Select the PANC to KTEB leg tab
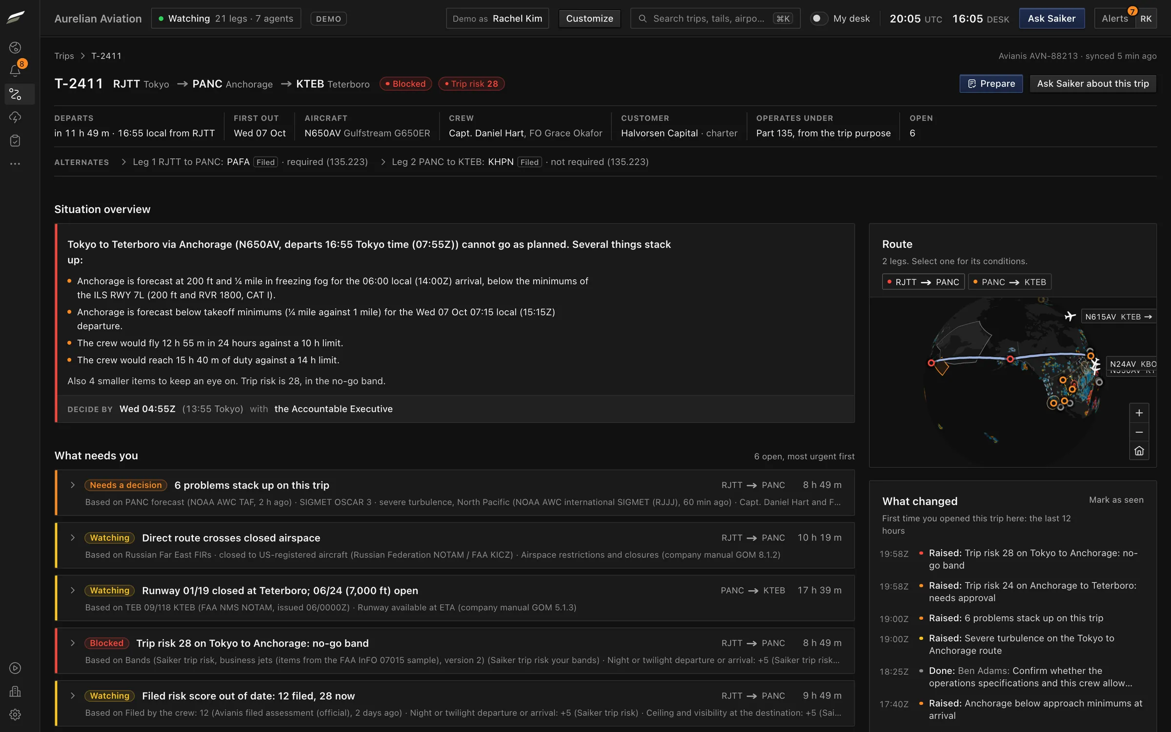The width and height of the screenshot is (1171, 732). coord(1009,282)
